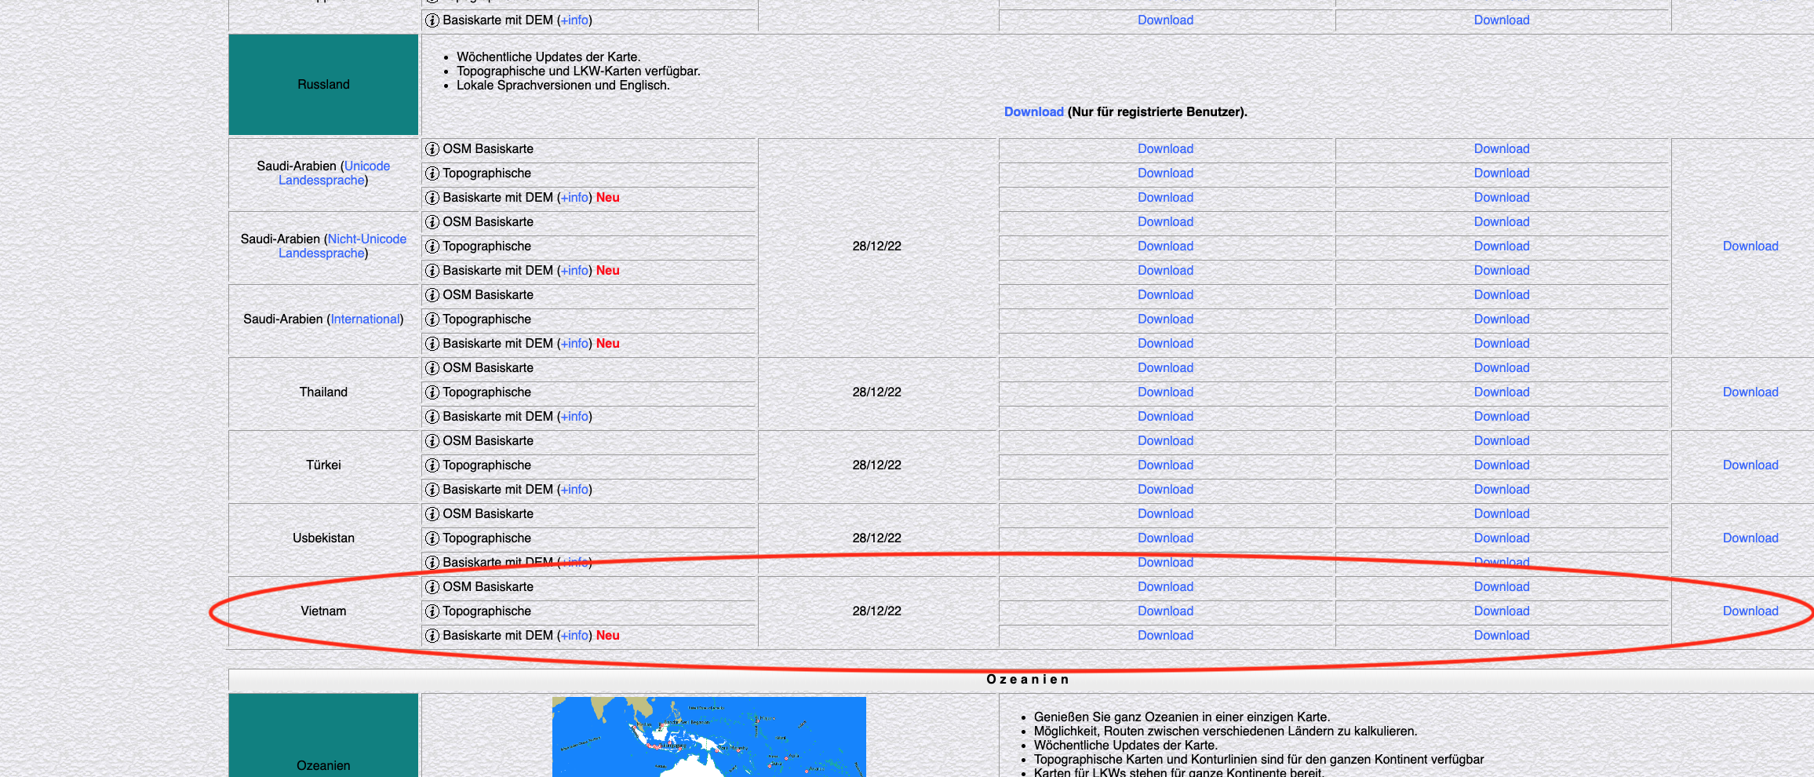
Task: Click the rightmost Download link for Usbekistan
Action: [1750, 538]
